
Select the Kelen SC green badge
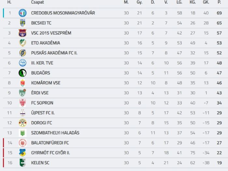(22, 163)
